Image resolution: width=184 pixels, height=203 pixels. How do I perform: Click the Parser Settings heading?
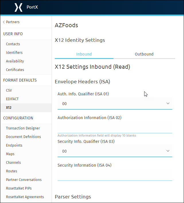[73, 197]
